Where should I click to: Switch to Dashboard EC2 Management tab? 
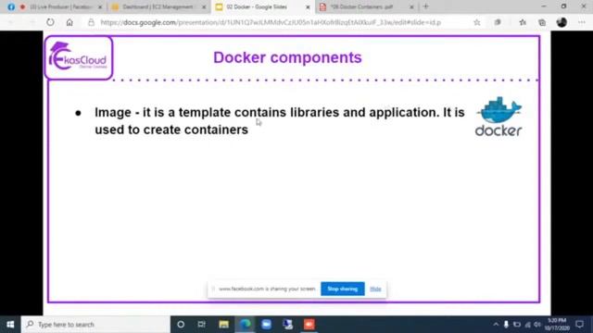[x=158, y=6]
